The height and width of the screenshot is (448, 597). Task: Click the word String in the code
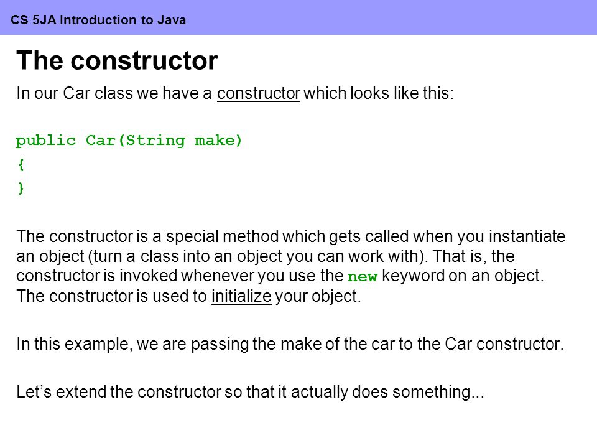coord(155,141)
